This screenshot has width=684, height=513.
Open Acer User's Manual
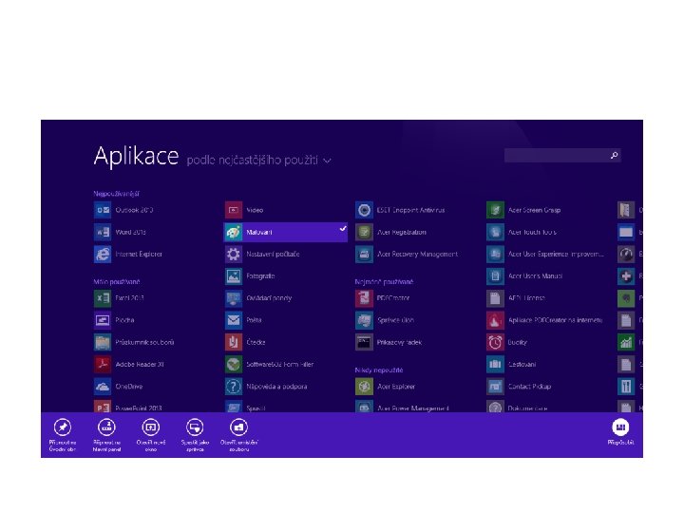(x=495, y=276)
